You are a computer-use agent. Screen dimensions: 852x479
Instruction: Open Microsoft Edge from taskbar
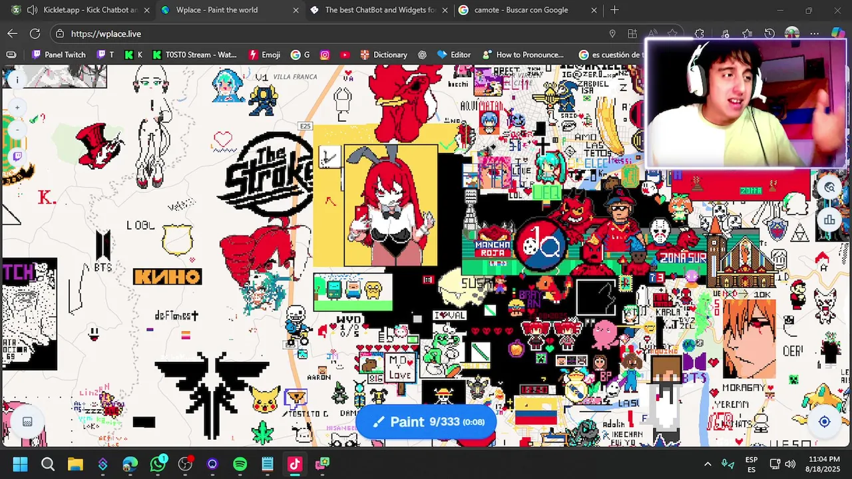[130, 464]
